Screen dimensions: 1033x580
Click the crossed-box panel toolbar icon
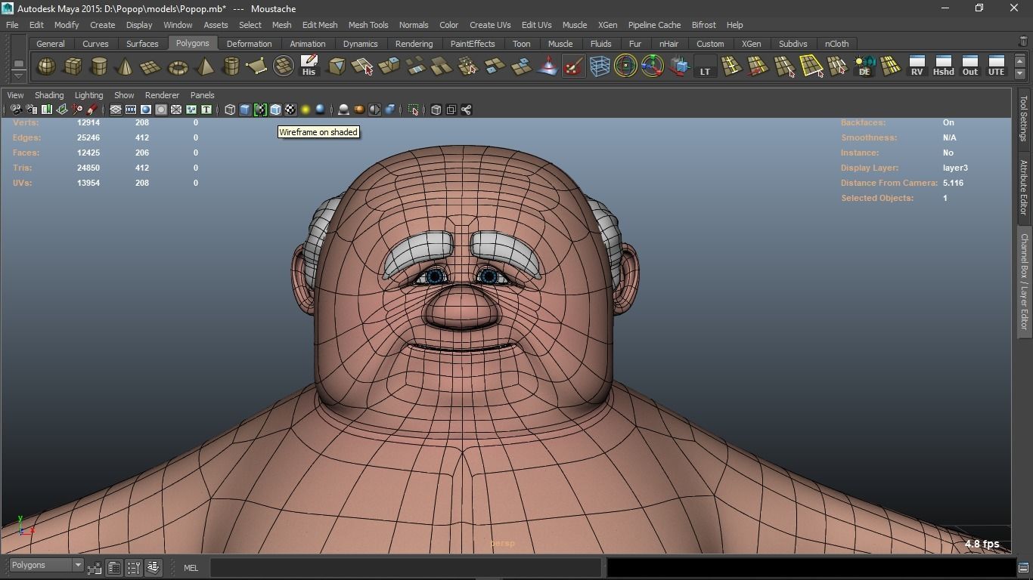click(176, 110)
